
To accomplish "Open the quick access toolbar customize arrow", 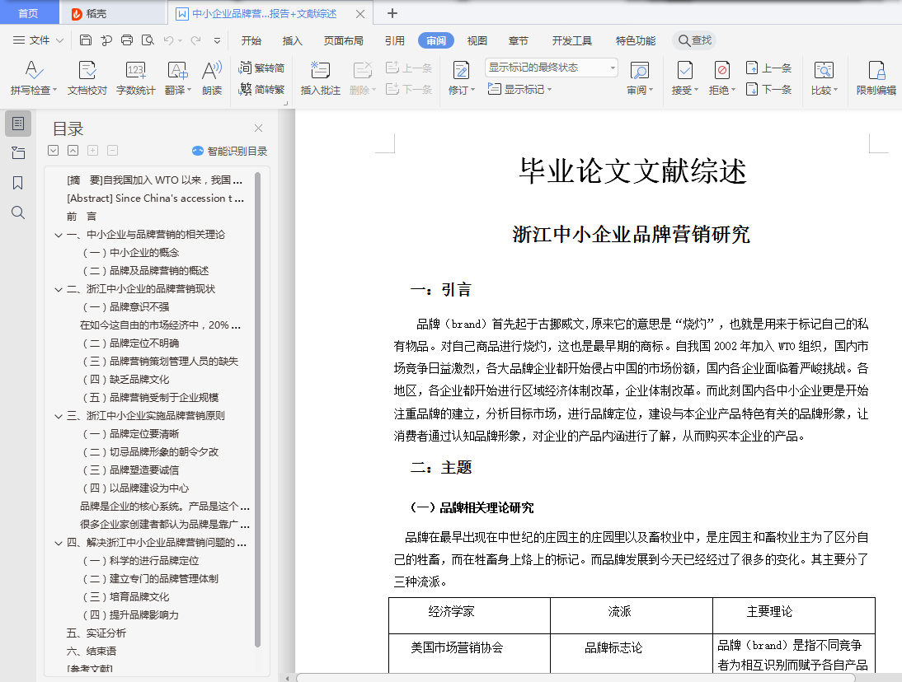I will [x=217, y=40].
